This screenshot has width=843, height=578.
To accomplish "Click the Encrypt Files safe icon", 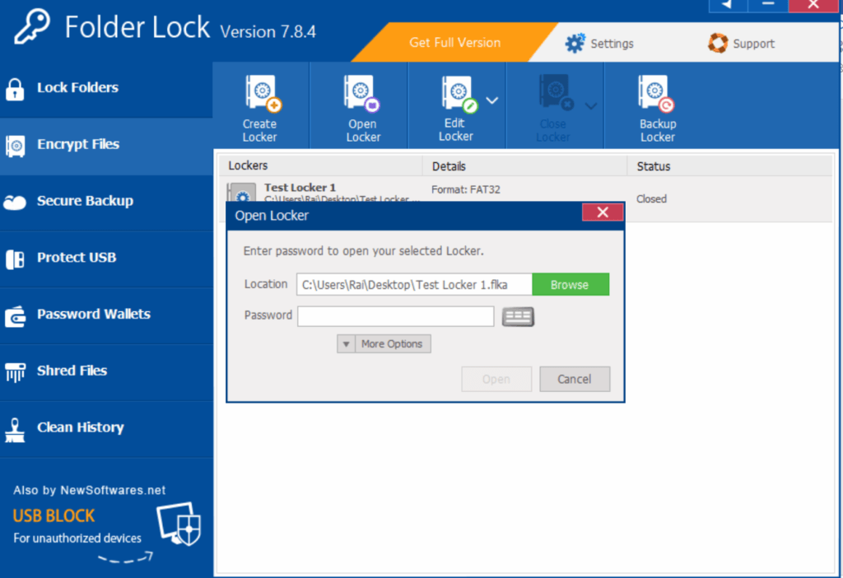I will (x=15, y=146).
